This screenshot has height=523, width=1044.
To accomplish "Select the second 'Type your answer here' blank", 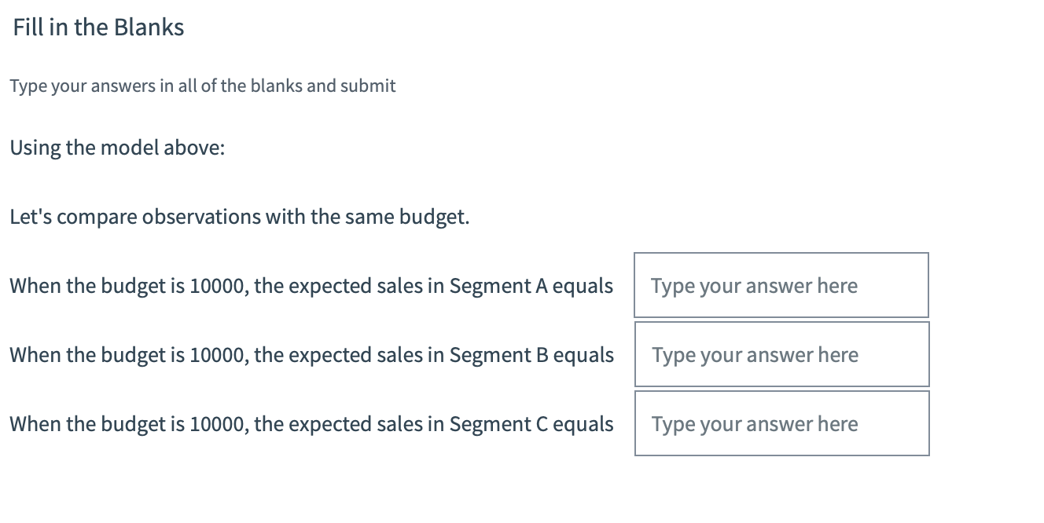I will click(x=781, y=354).
